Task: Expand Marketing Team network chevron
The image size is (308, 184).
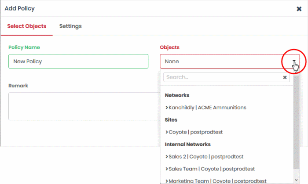Action: pos(167,181)
